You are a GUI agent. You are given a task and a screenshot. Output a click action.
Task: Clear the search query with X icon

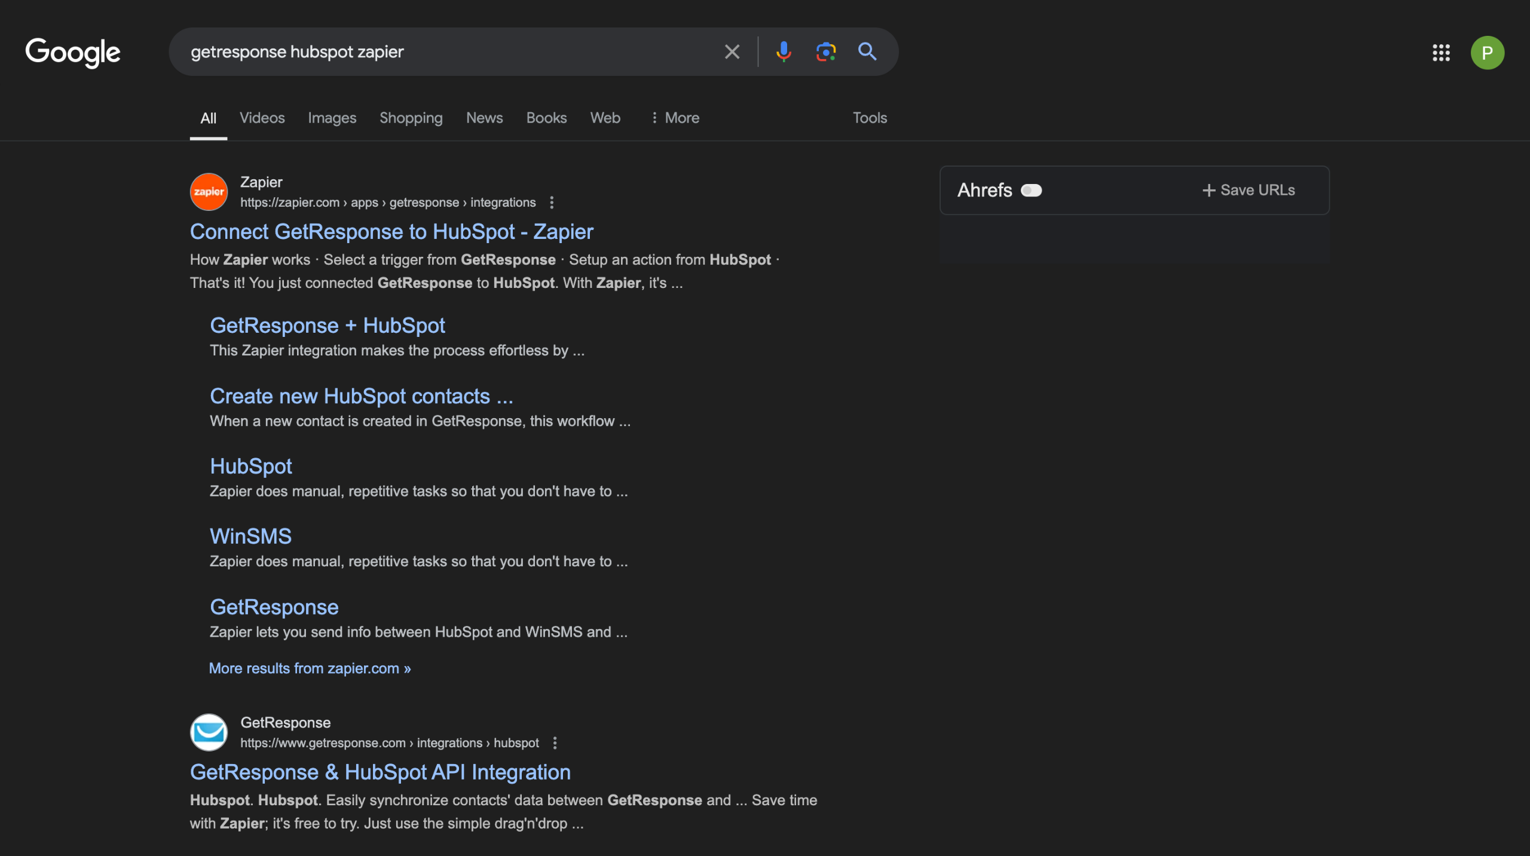click(732, 52)
